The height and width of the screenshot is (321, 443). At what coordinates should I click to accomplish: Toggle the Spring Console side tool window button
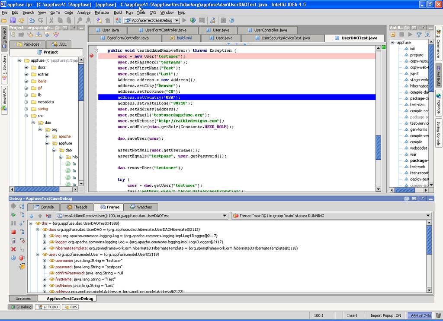438,132
